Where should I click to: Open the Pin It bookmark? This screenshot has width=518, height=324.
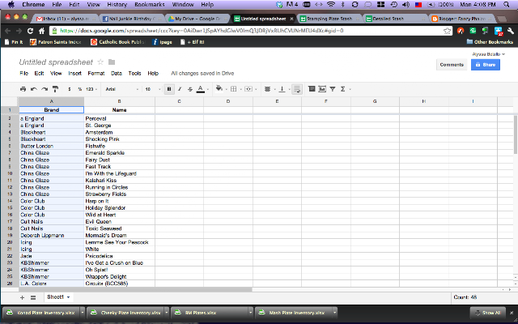coord(14,42)
